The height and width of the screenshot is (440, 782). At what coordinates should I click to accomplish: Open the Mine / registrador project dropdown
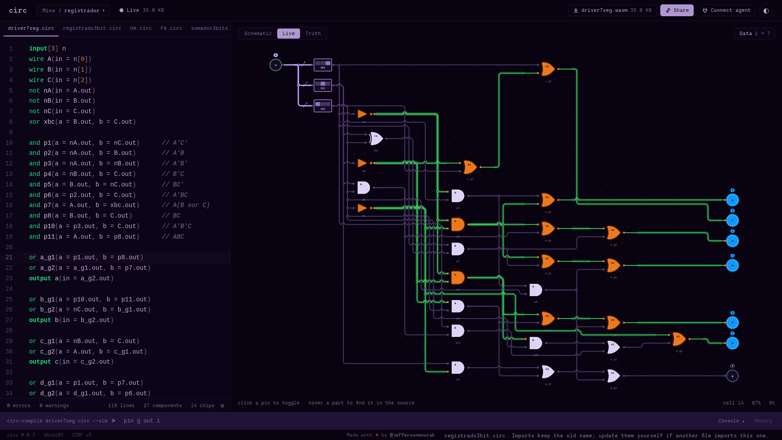point(73,11)
